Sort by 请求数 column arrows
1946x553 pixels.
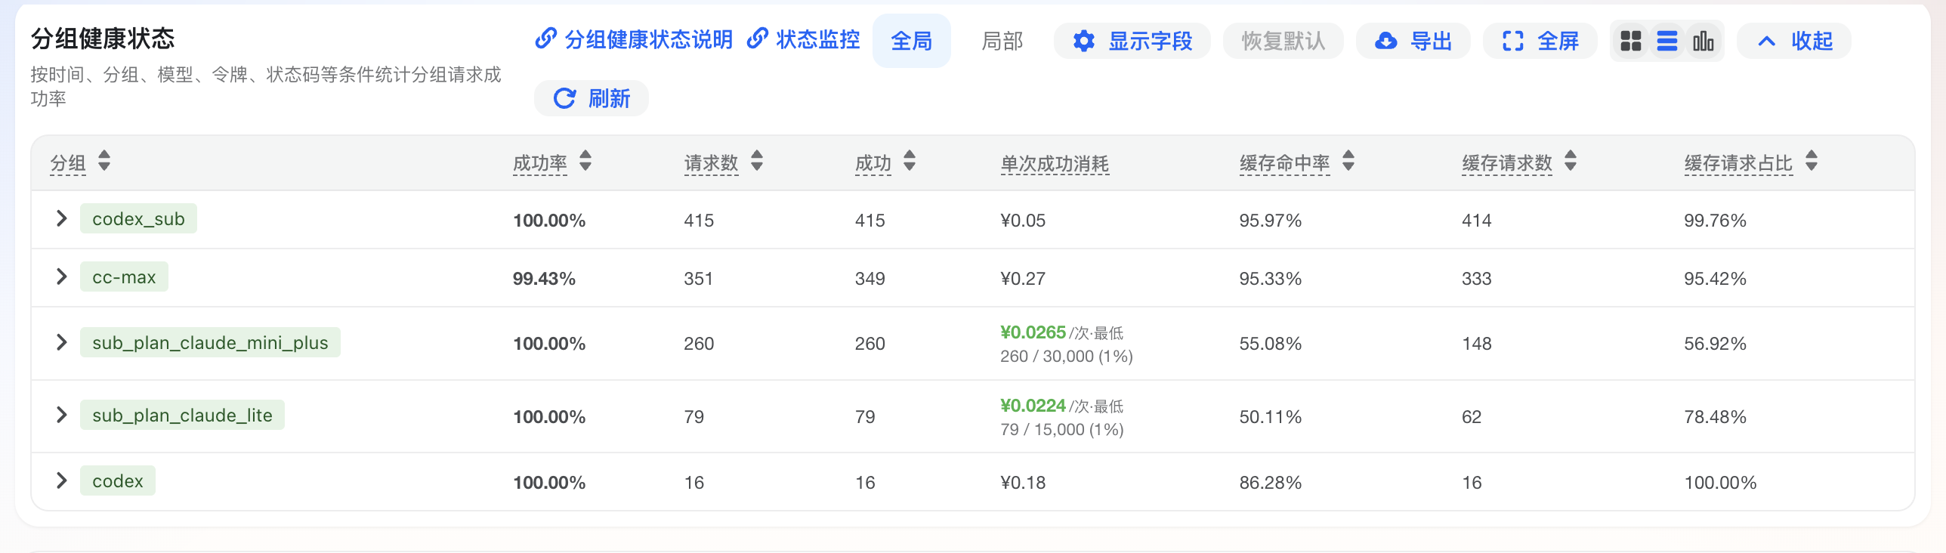click(x=757, y=161)
